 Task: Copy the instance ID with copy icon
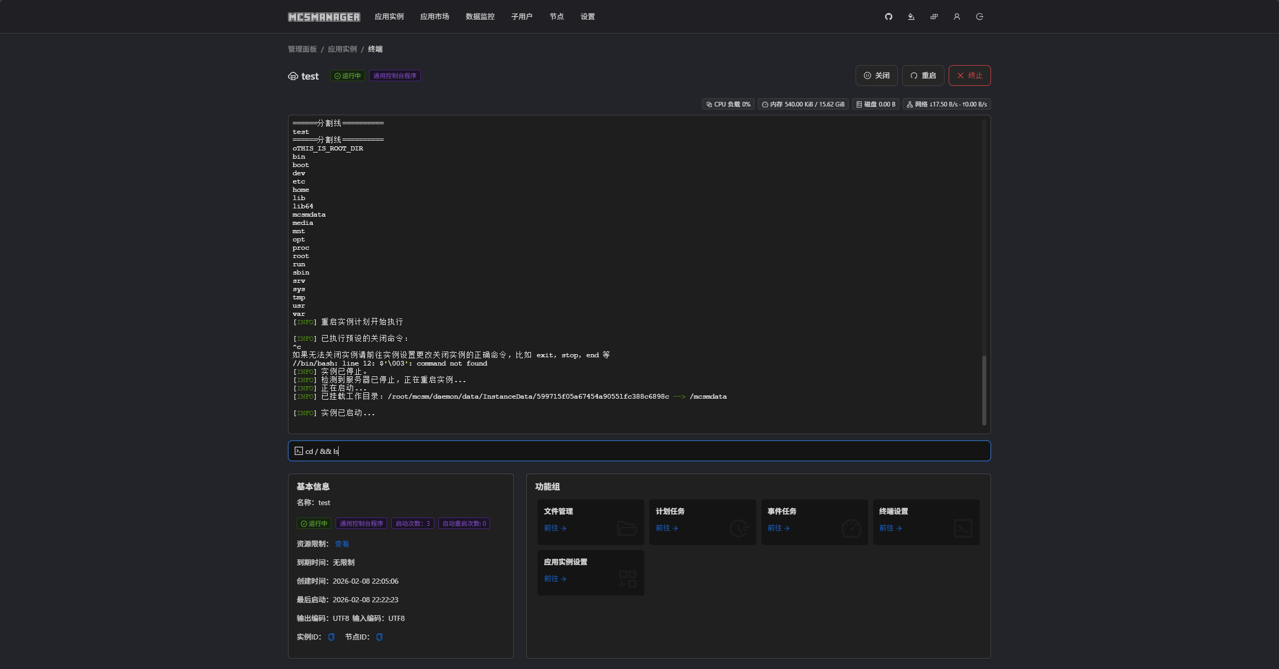pyautogui.click(x=331, y=637)
